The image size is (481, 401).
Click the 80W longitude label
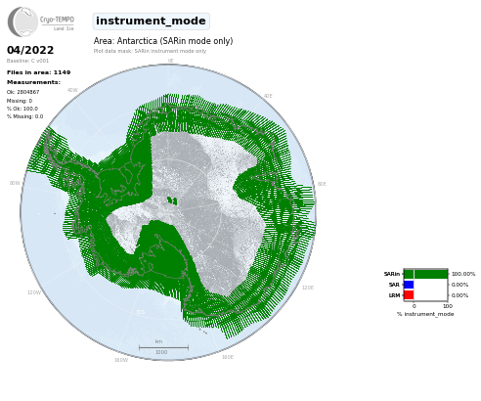[x=15, y=183]
